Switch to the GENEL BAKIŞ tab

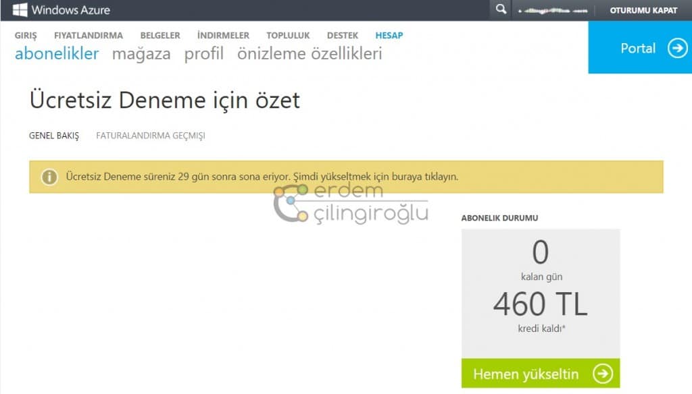point(54,136)
